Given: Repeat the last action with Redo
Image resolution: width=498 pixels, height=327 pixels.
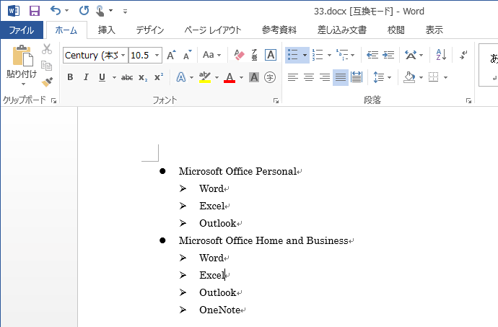Looking at the screenshot, I should (84, 11).
